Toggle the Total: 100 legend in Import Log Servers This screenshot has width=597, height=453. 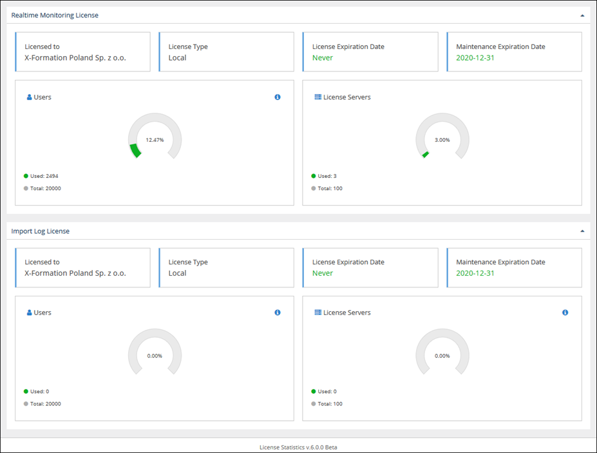[x=327, y=404]
